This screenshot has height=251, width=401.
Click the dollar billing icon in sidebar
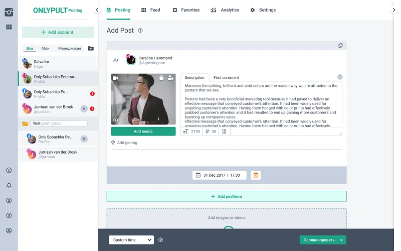coord(9,200)
